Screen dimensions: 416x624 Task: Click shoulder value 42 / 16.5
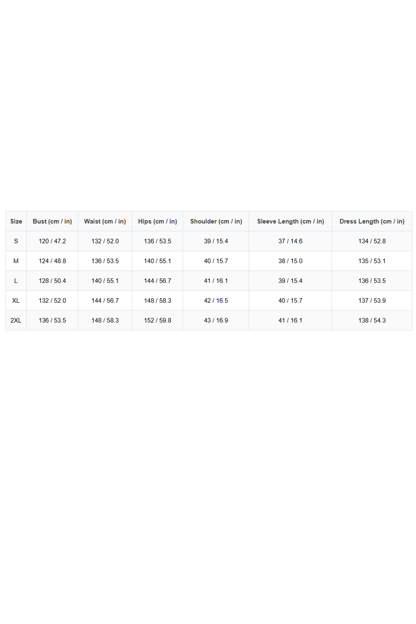pyautogui.click(x=216, y=301)
